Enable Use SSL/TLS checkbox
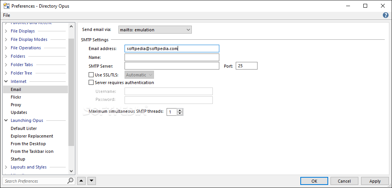 pos(91,75)
